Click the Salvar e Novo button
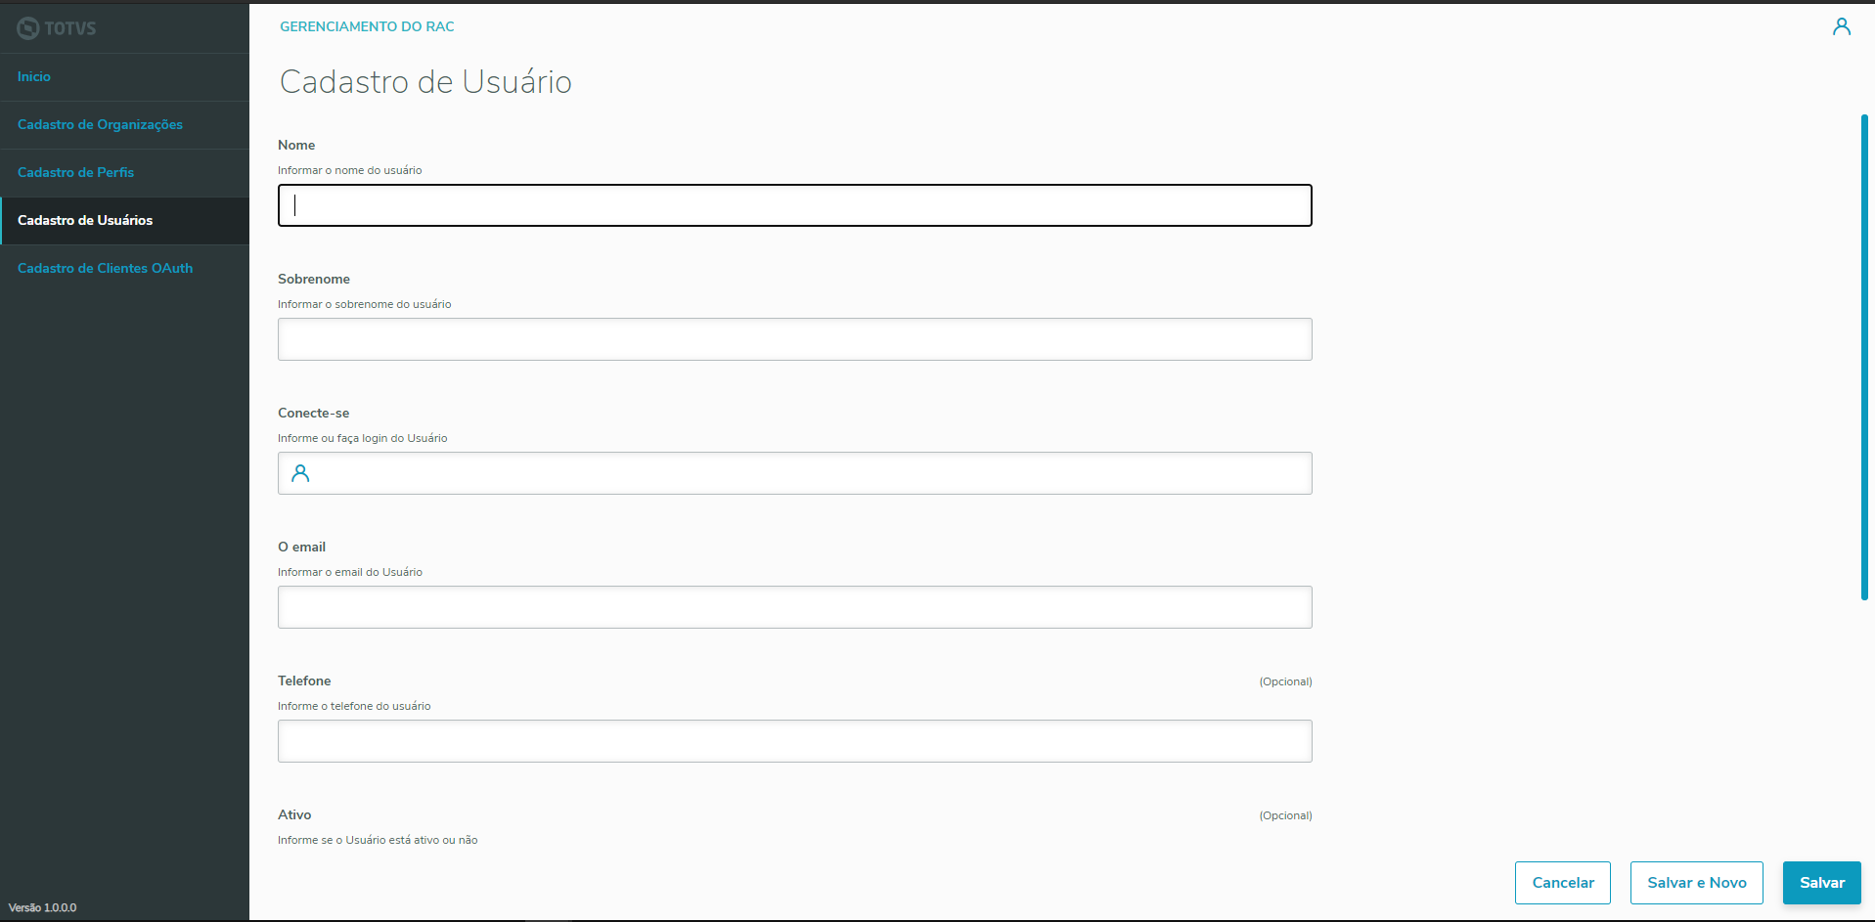The height and width of the screenshot is (922, 1875). click(x=1696, y=883)
